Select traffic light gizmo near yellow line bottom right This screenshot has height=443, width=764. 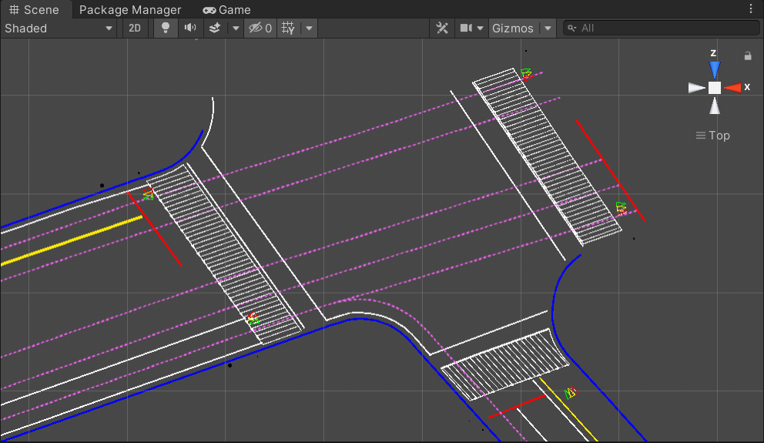pyautogui.click(x=571, y=392)
